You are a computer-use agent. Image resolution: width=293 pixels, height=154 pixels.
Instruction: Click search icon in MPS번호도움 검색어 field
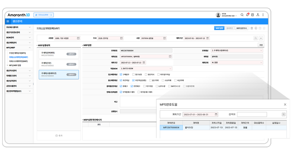pos(283,114)
